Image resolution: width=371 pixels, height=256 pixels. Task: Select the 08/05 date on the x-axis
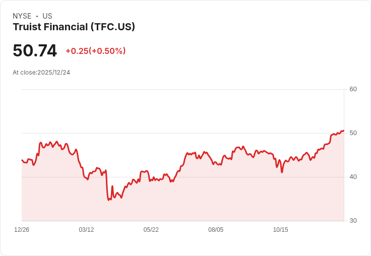(216, 230)
